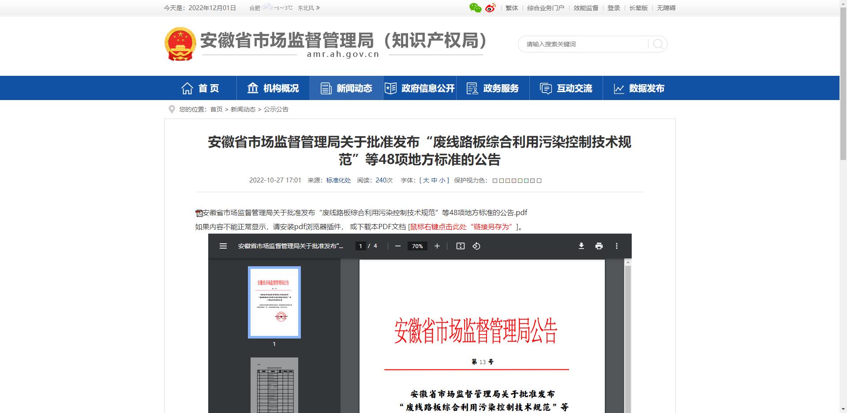Toggle the PDF thumbnail sidebar via hamburger icon
Screen dimensions: 847x413
pyautogui.click(x=224, y=246)
